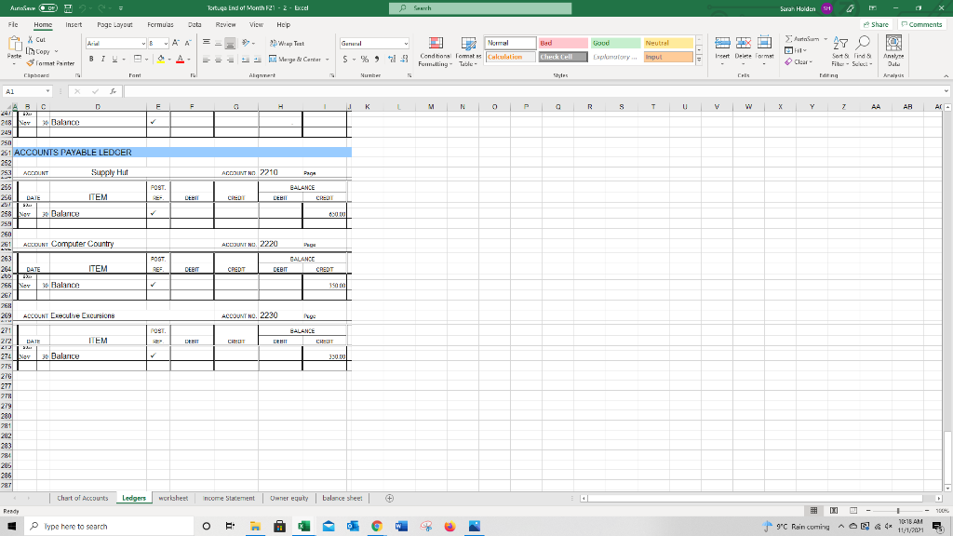Apply the red font color

point(180,59)
